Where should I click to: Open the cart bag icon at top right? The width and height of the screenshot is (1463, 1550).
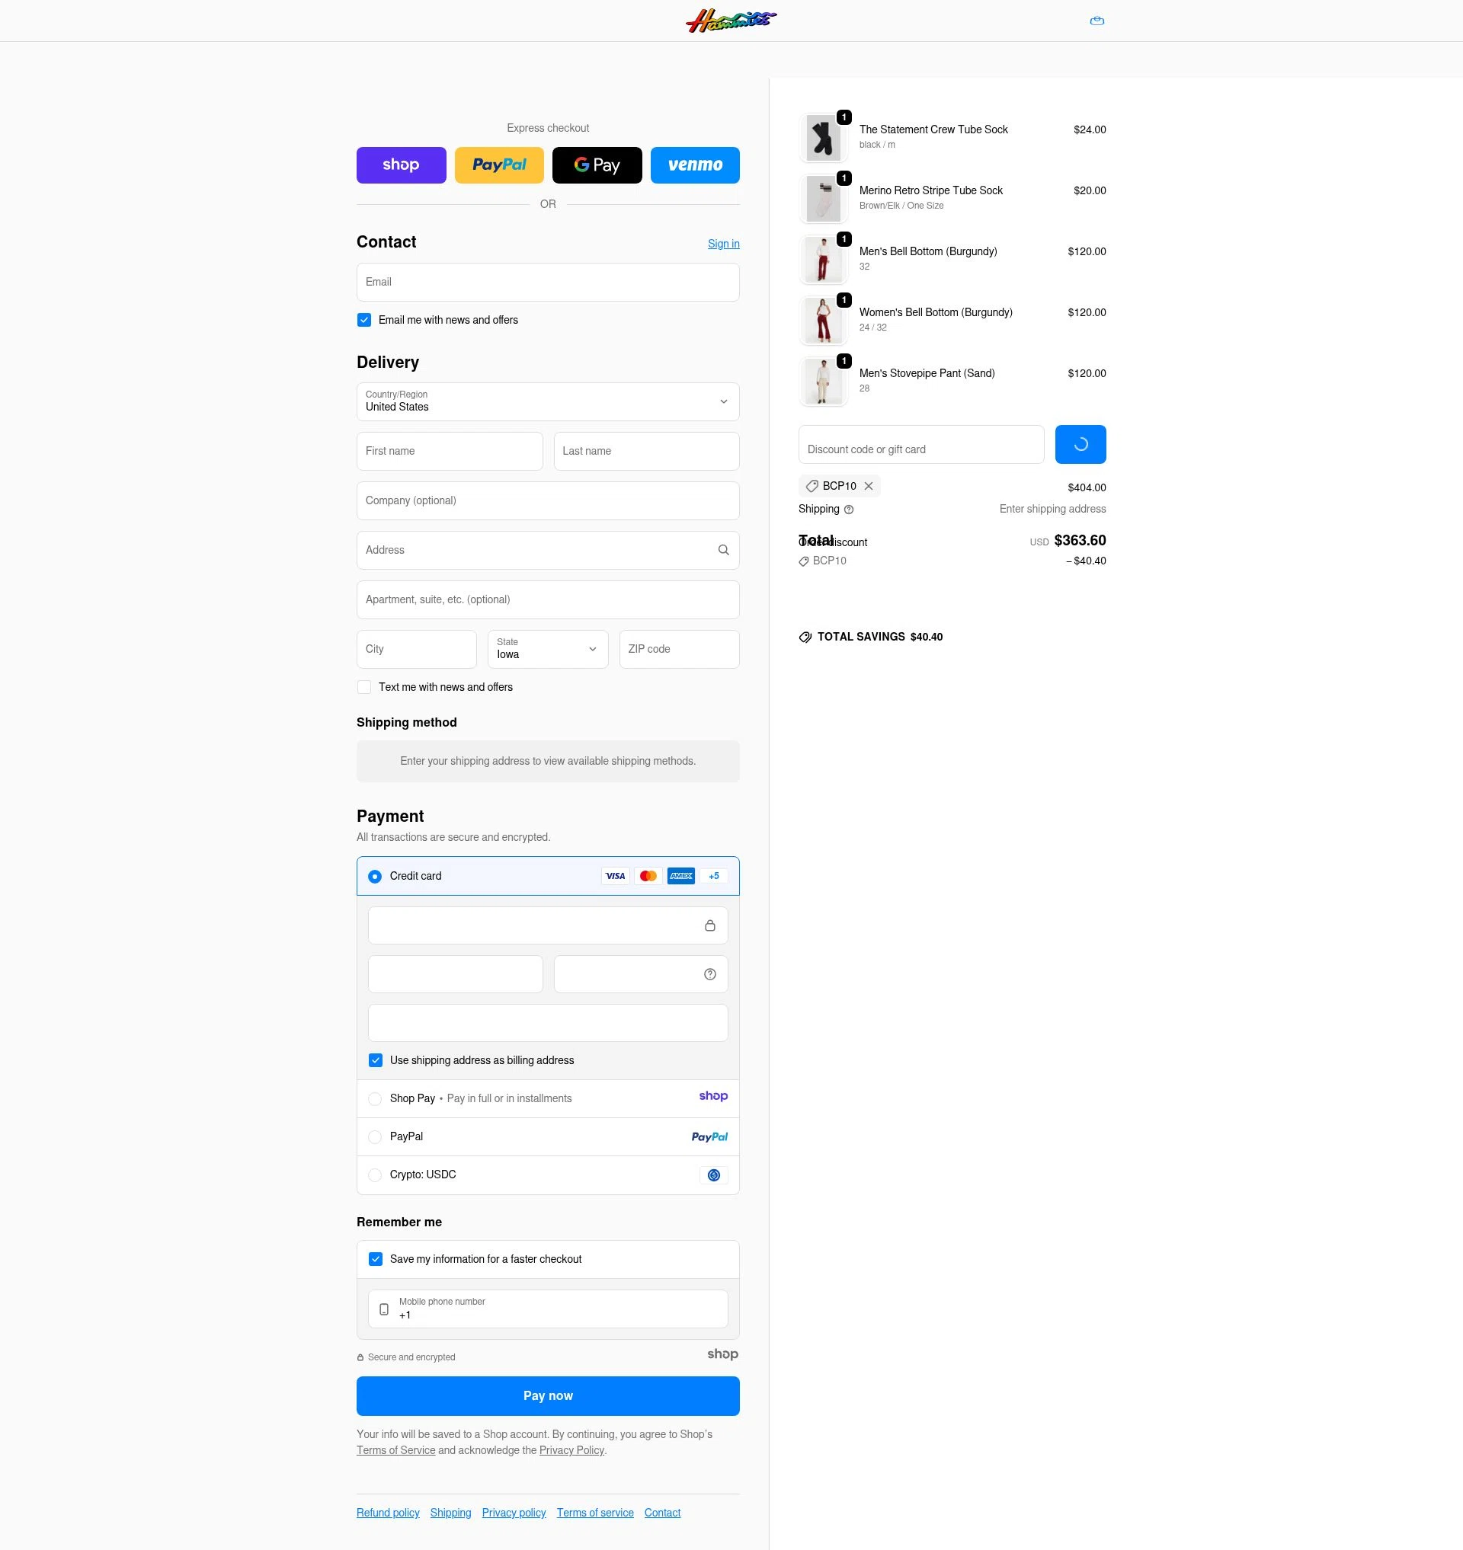click(x=1096, y=21)
